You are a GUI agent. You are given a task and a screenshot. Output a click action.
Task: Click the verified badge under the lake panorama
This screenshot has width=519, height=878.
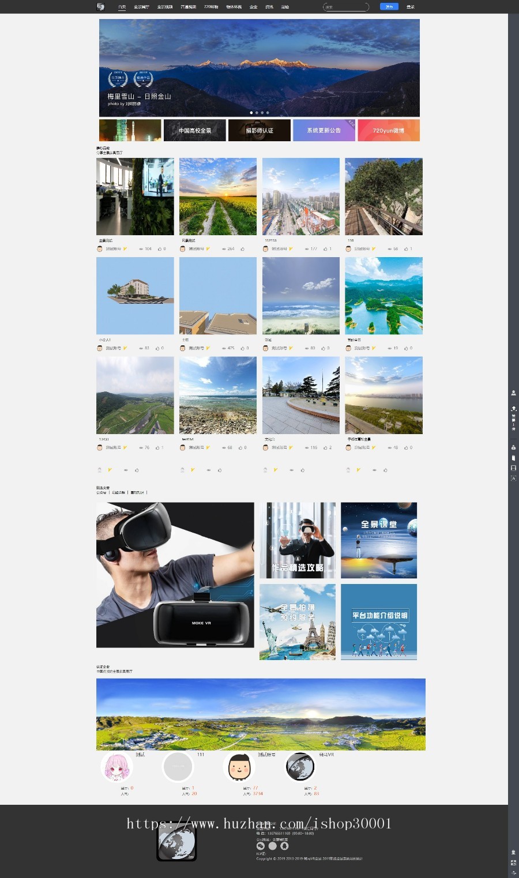[374, 348]
